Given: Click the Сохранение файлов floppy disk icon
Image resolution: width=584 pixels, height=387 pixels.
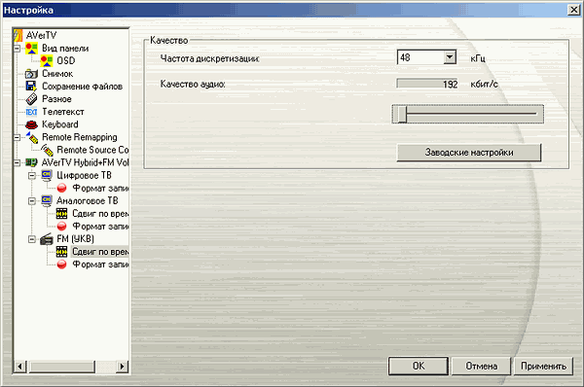Looking at the screenshot, I should pos(32,87).
